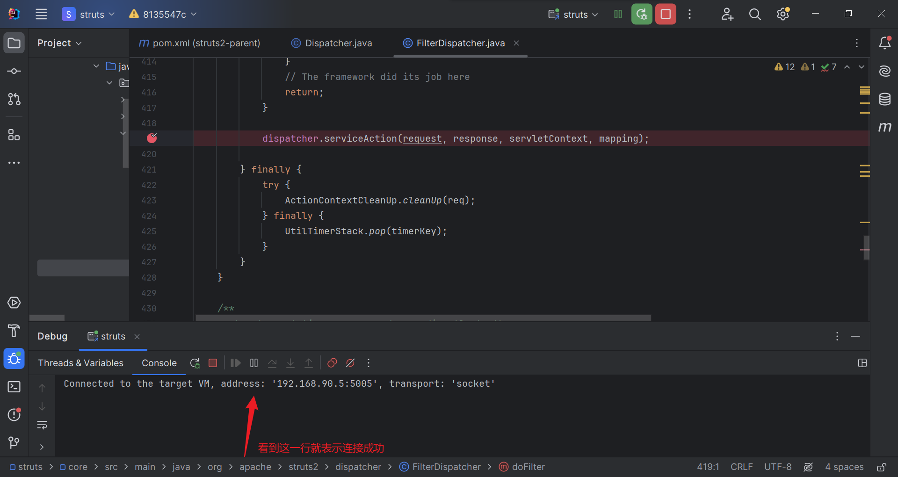898x477 pixels.
Task: Open the Structure tool window
Action: coord(14,135)
